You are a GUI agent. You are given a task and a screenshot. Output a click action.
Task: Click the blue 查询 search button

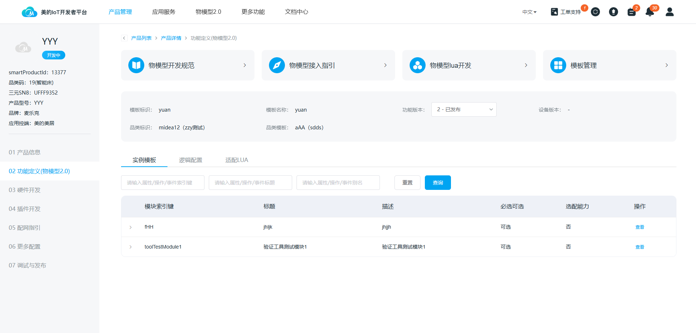438,183
